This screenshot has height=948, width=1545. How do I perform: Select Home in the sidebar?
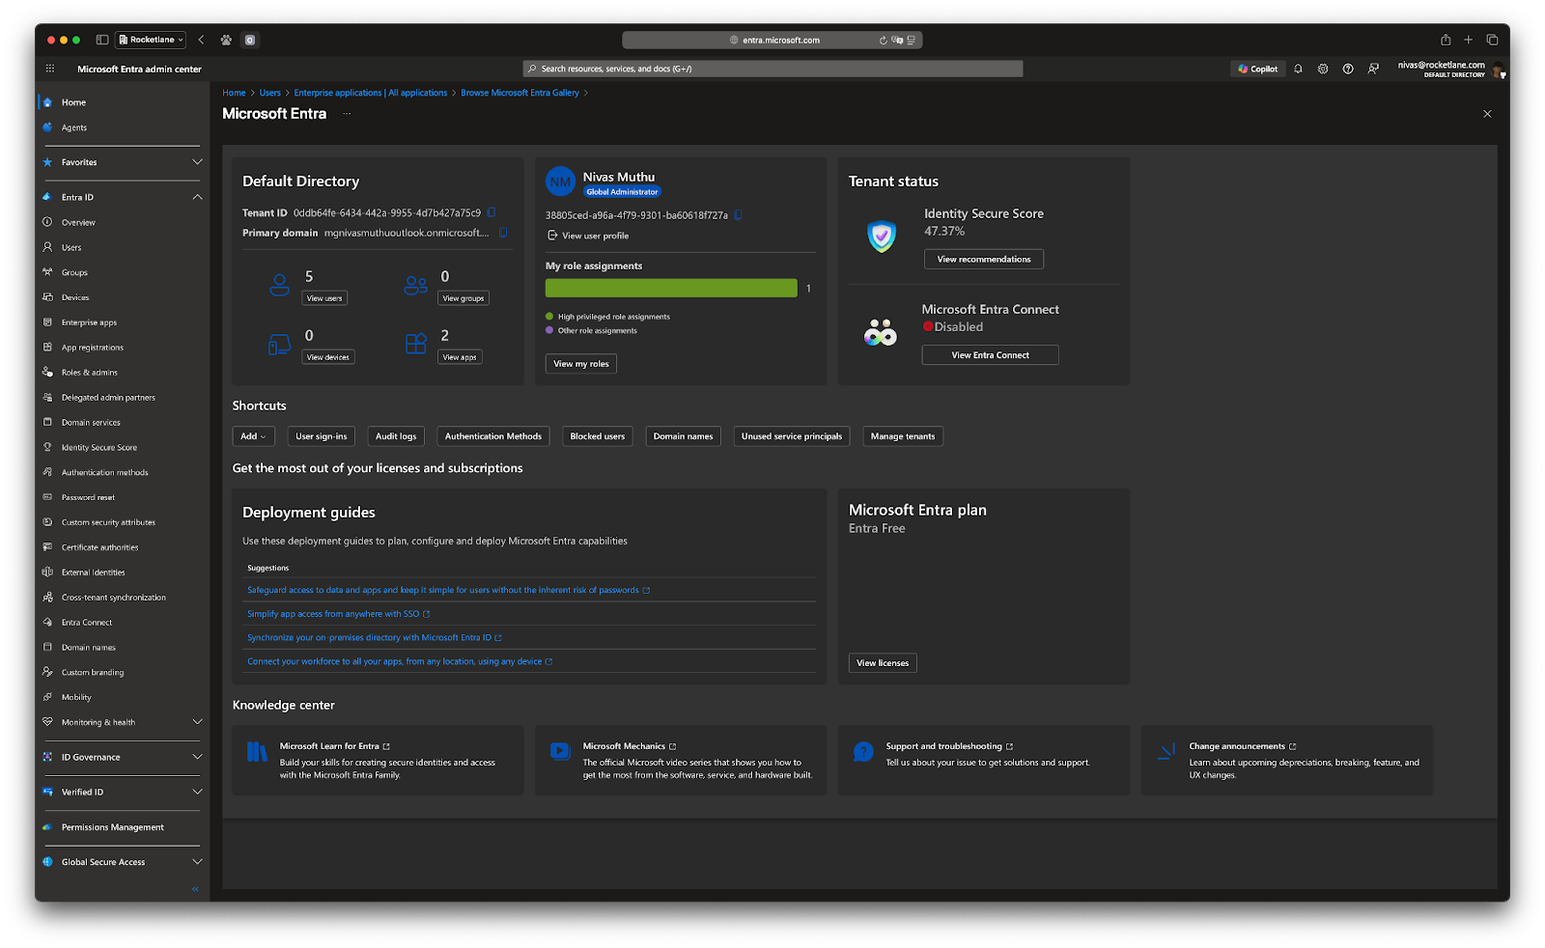(73, 102)
